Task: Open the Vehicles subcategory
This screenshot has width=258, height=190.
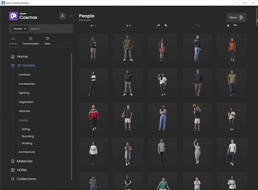Action: coord(24,111)
